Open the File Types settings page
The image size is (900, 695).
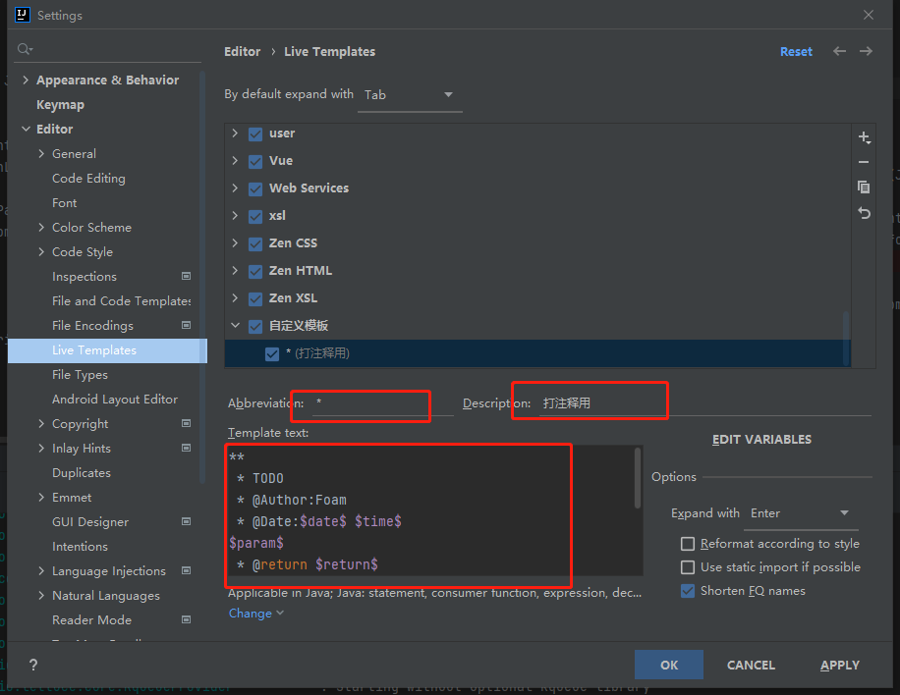(80, 375)
